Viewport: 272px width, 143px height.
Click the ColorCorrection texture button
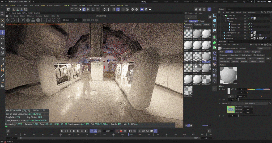(249, 103)
